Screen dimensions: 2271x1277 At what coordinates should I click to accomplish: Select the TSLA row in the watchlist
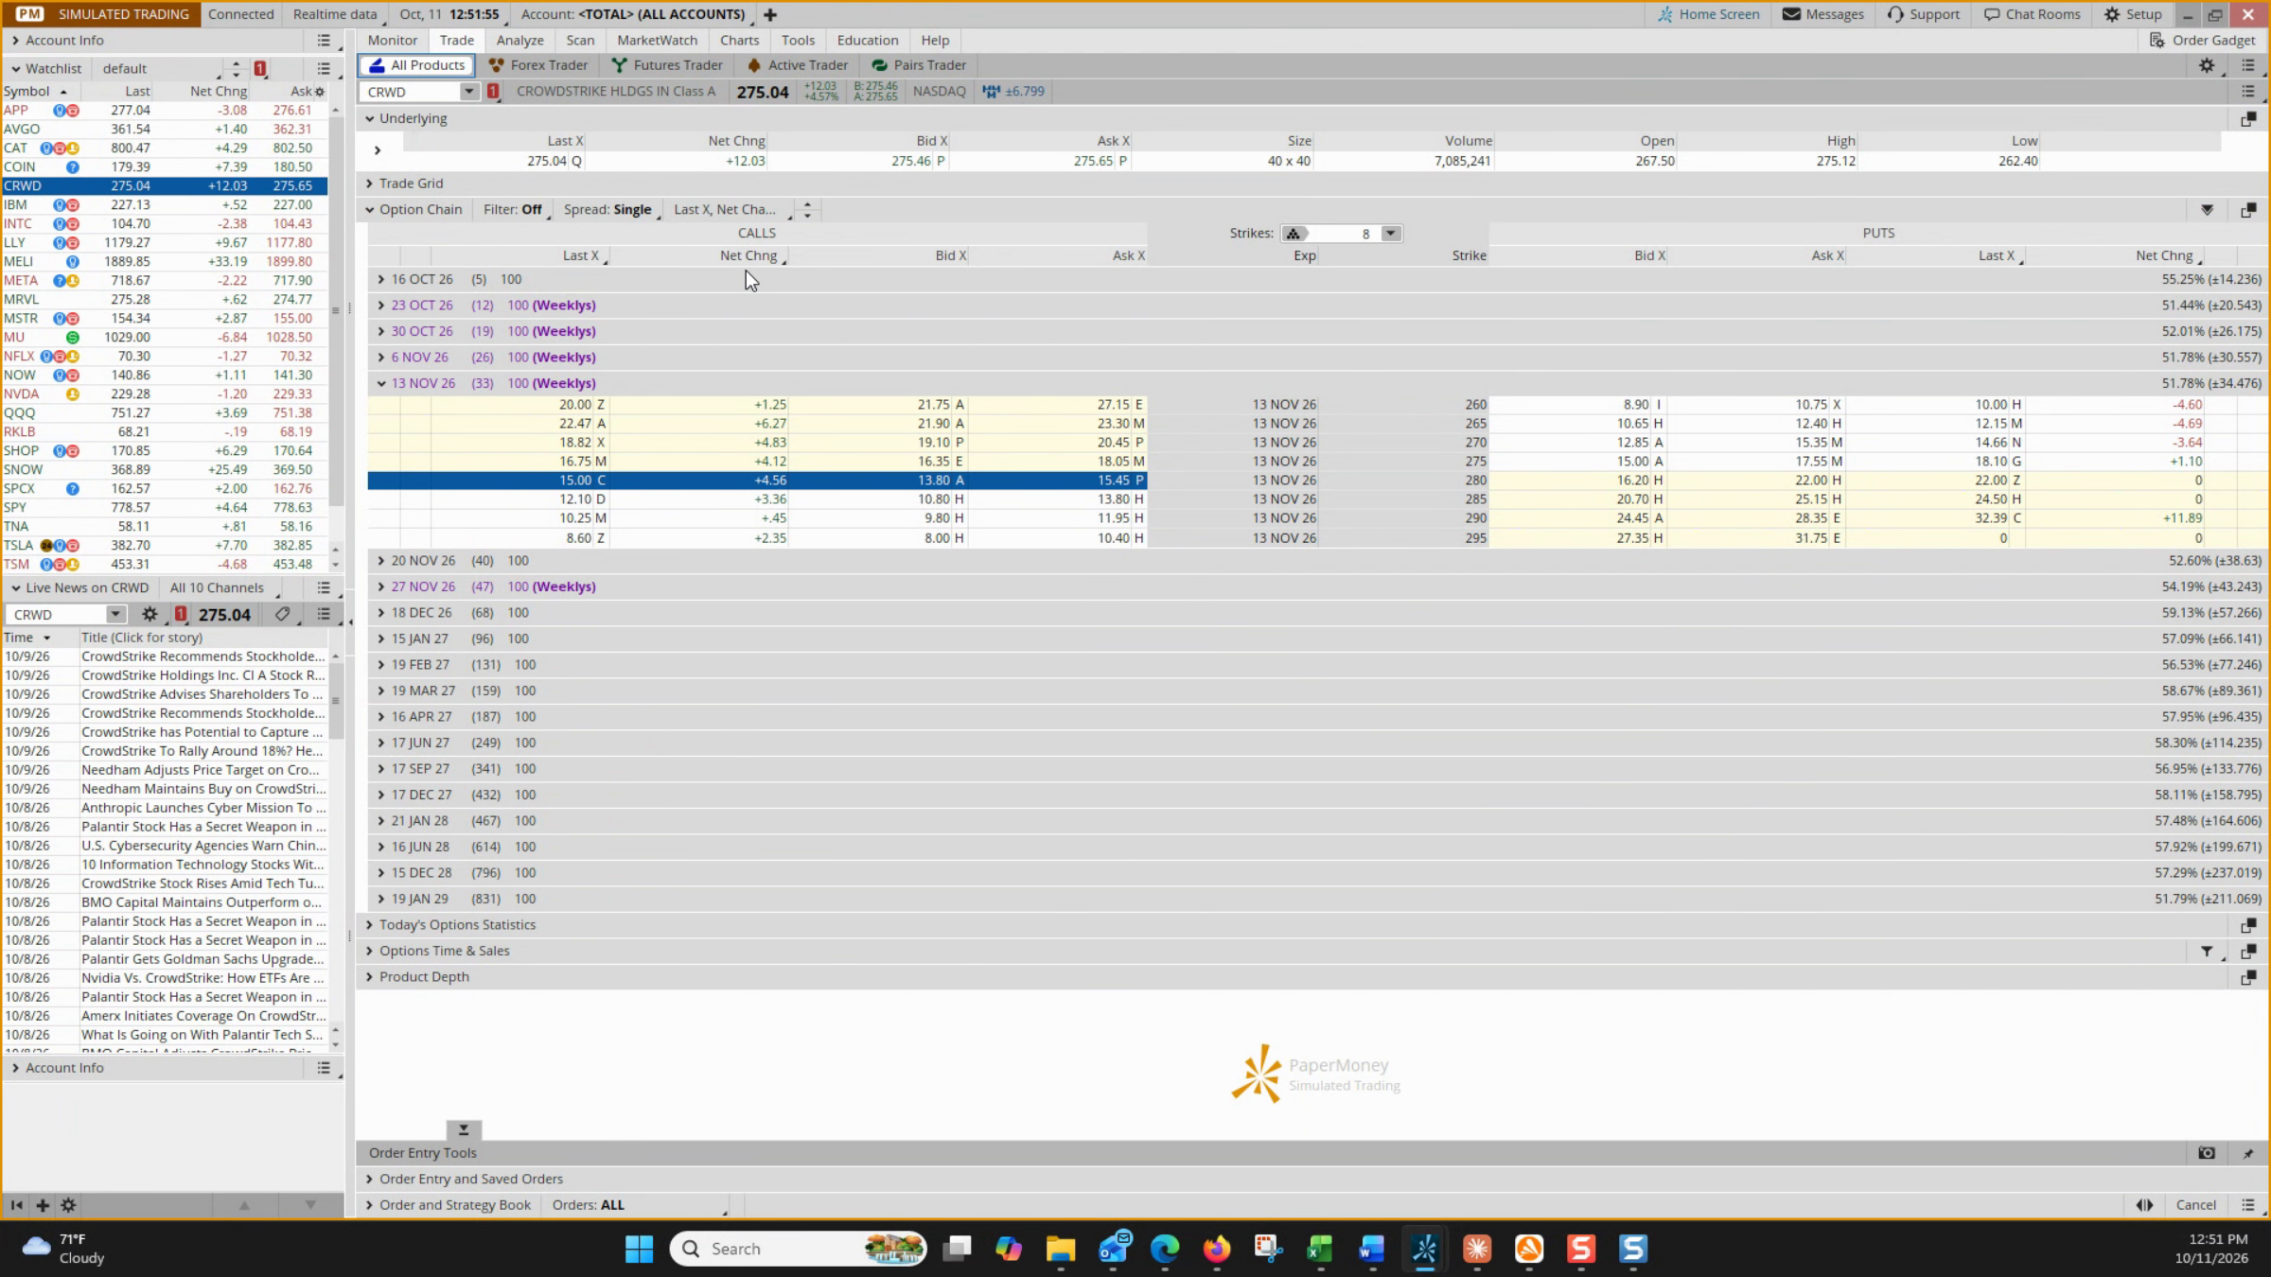click(165, 545)
